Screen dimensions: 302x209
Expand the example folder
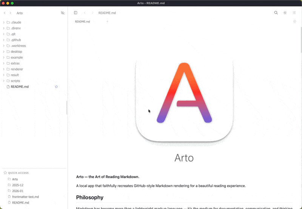(3, 57)
